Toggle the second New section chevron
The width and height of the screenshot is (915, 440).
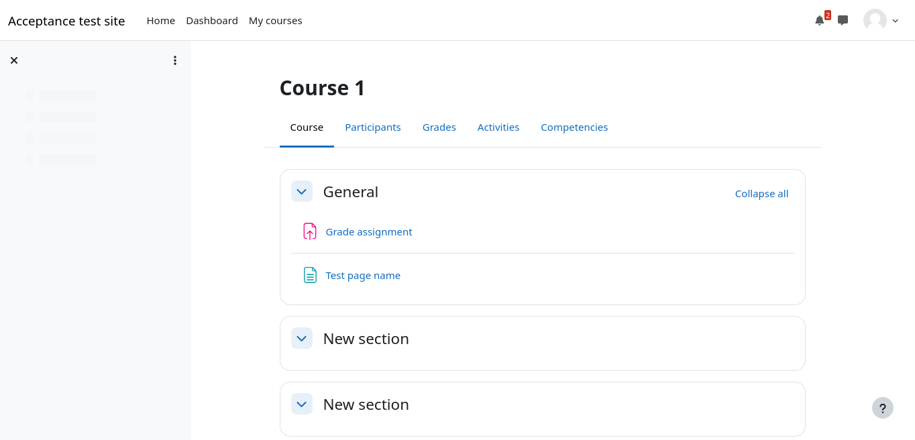point(302,404)
